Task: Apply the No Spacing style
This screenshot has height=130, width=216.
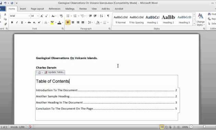Action: pyautogui.click(x=136, y=19)
